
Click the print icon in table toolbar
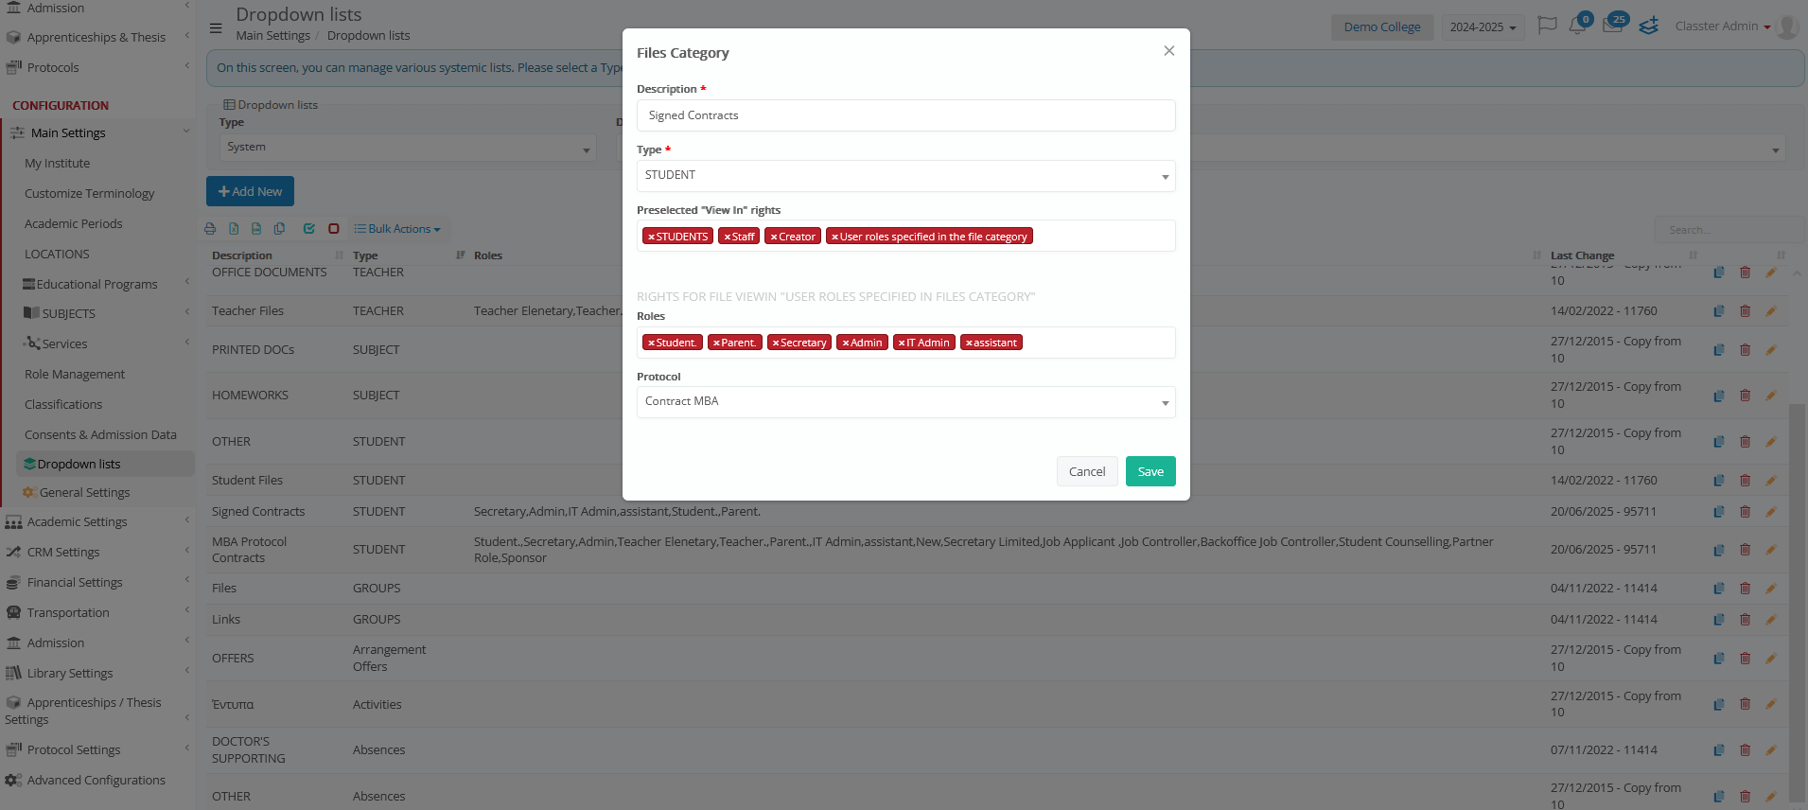point(210,229)
